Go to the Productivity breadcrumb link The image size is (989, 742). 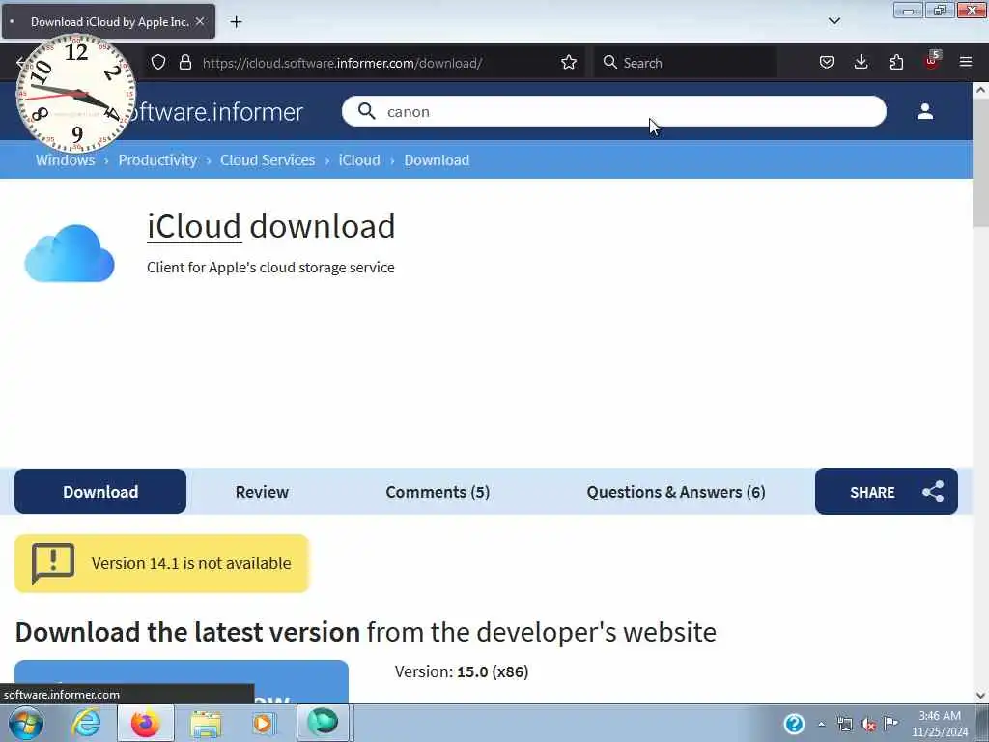(157, 160)
